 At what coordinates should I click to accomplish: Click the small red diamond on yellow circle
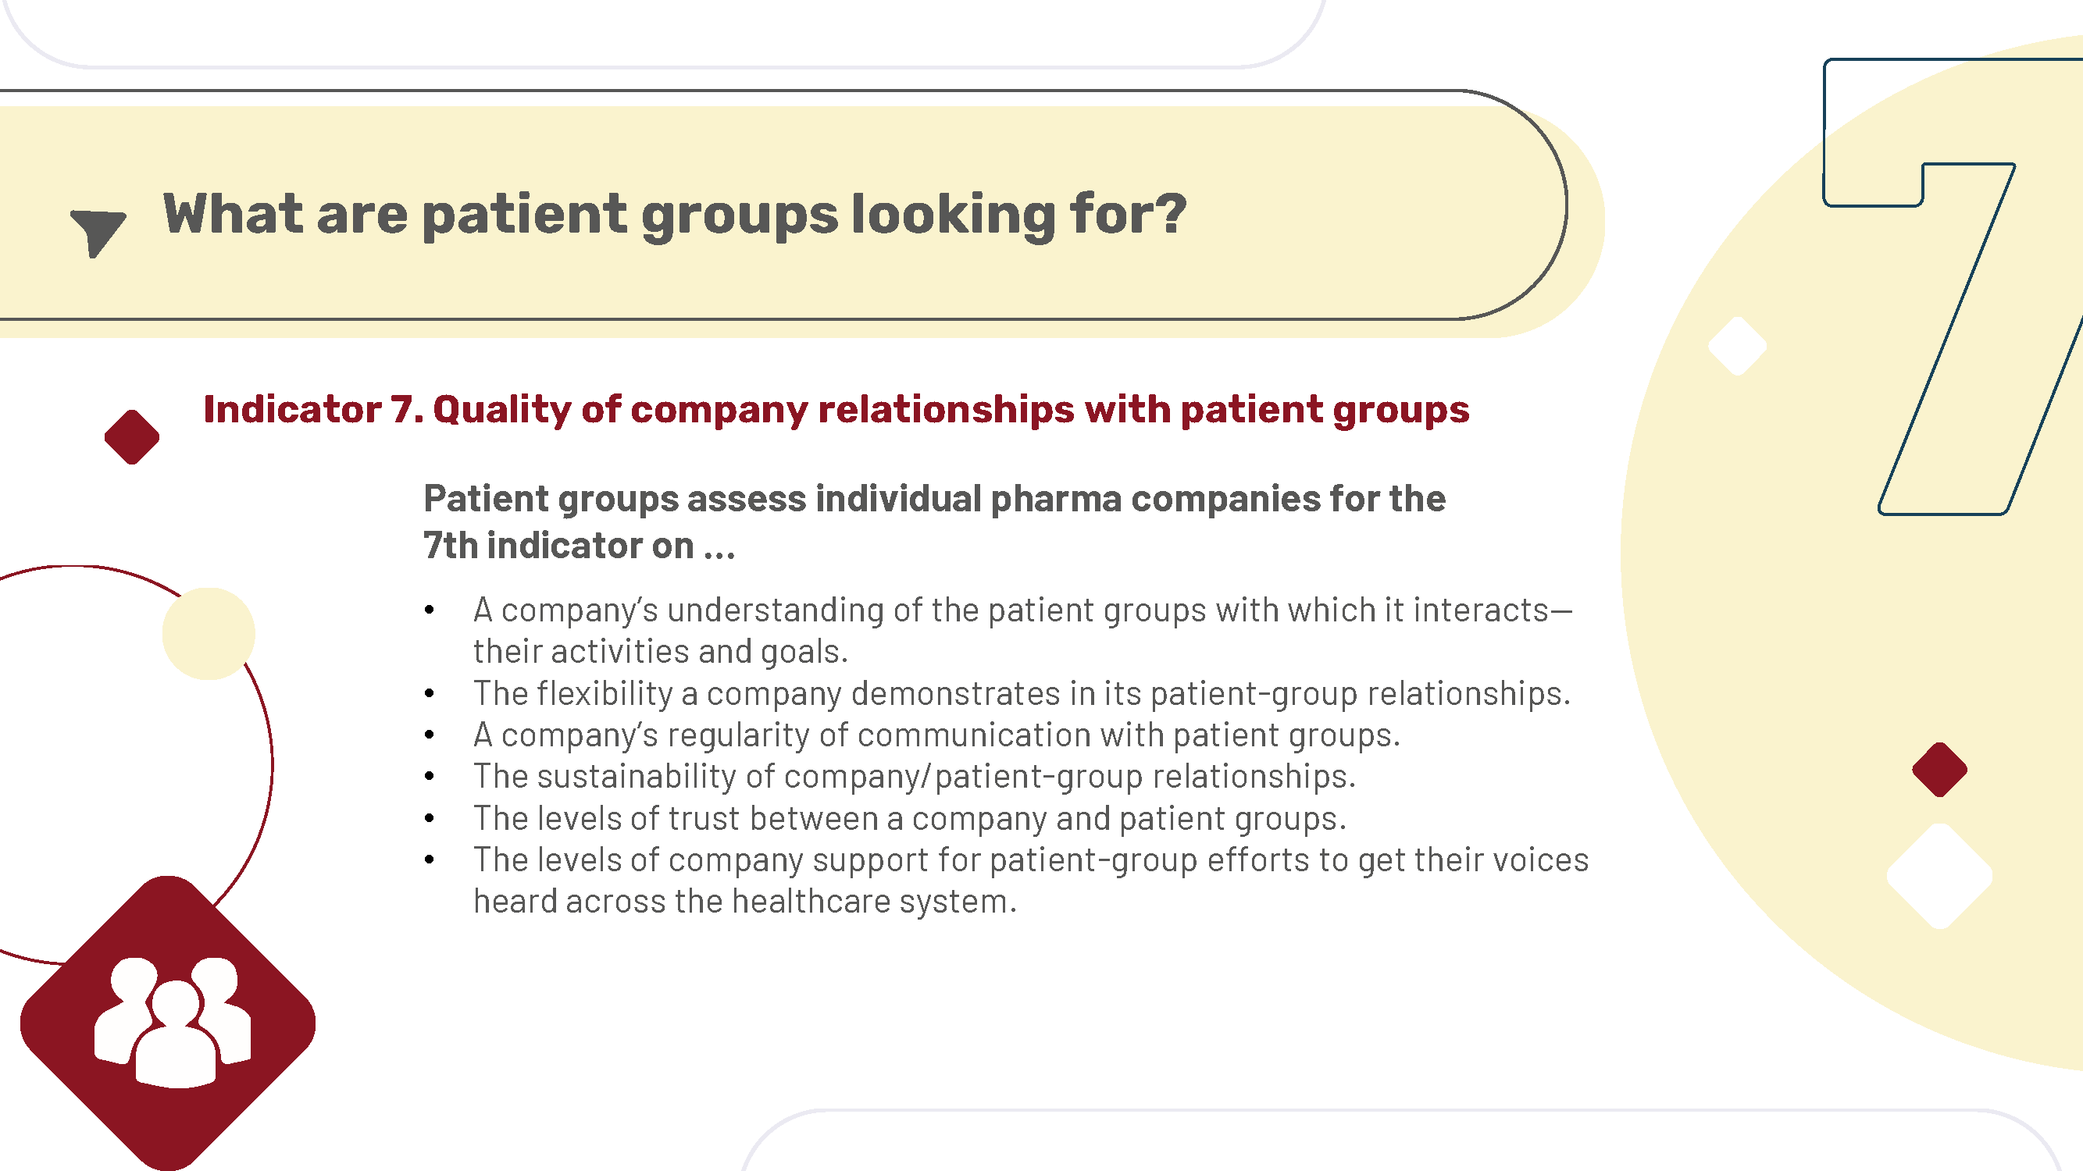[x=1939, y=770]
